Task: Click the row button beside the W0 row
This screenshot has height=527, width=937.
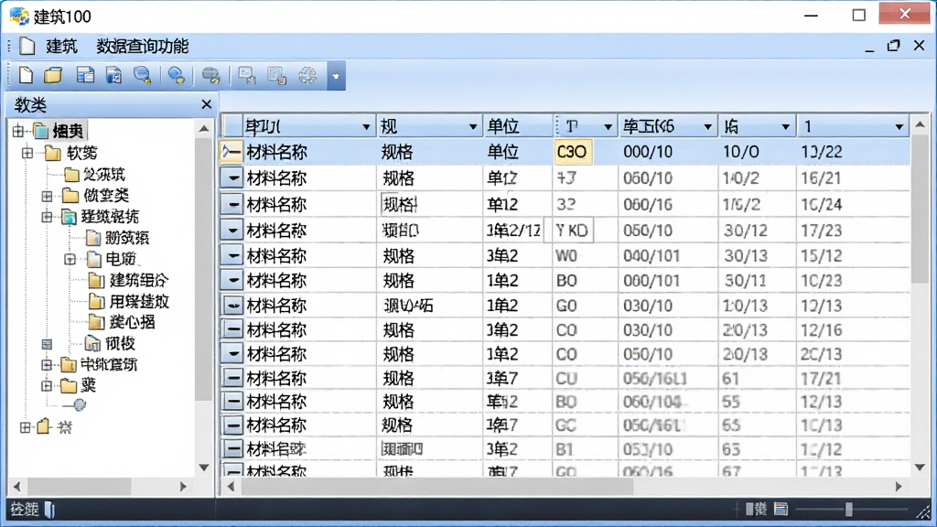Action: (x=232, y=256)
